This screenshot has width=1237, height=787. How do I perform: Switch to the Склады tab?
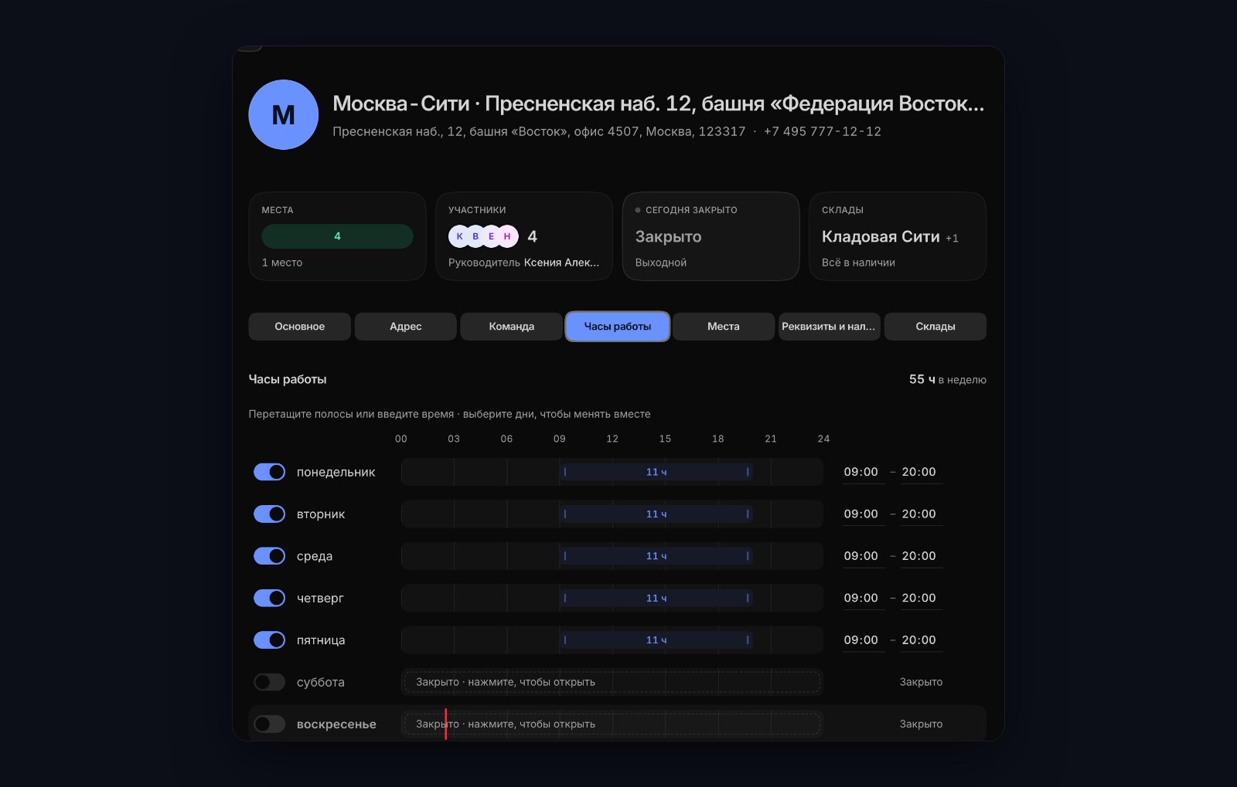(x=935, y=326)
